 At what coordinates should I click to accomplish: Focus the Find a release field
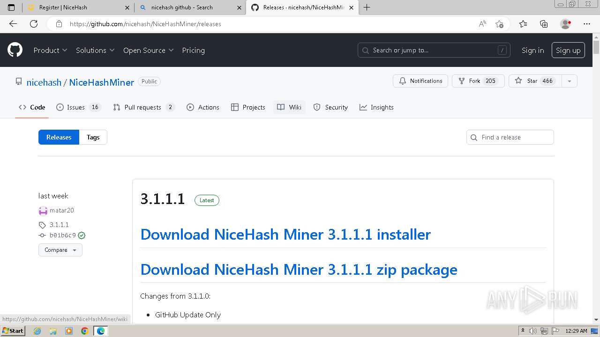515,137
